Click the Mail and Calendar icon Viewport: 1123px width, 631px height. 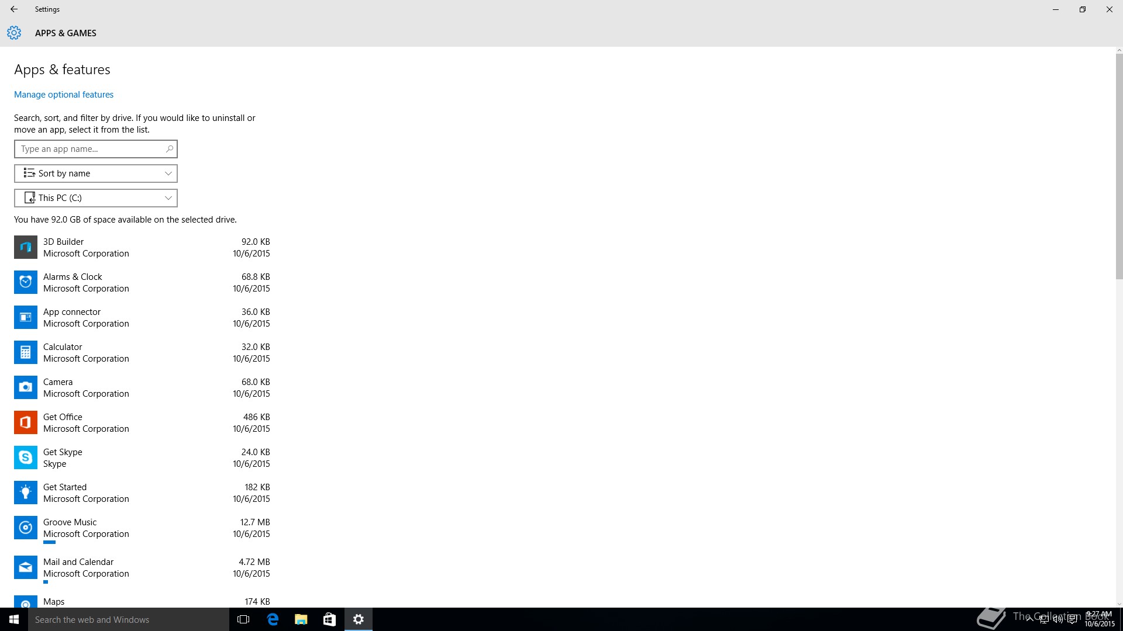[x=26, y=567]
